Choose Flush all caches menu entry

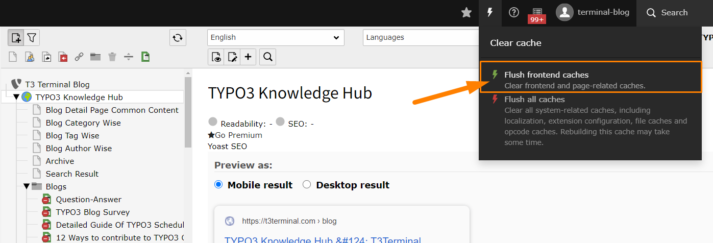[x=591, y=121]
